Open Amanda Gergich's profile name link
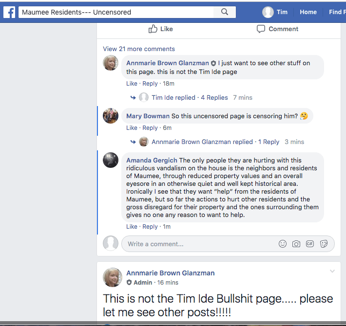Viewport: 346px width, 326px height. pos(152,161)
